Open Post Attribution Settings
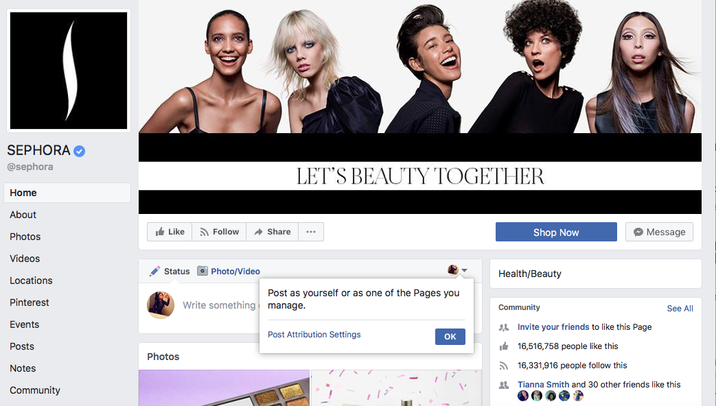This screenshot has height=406, width=716. [x=314, y=334]
